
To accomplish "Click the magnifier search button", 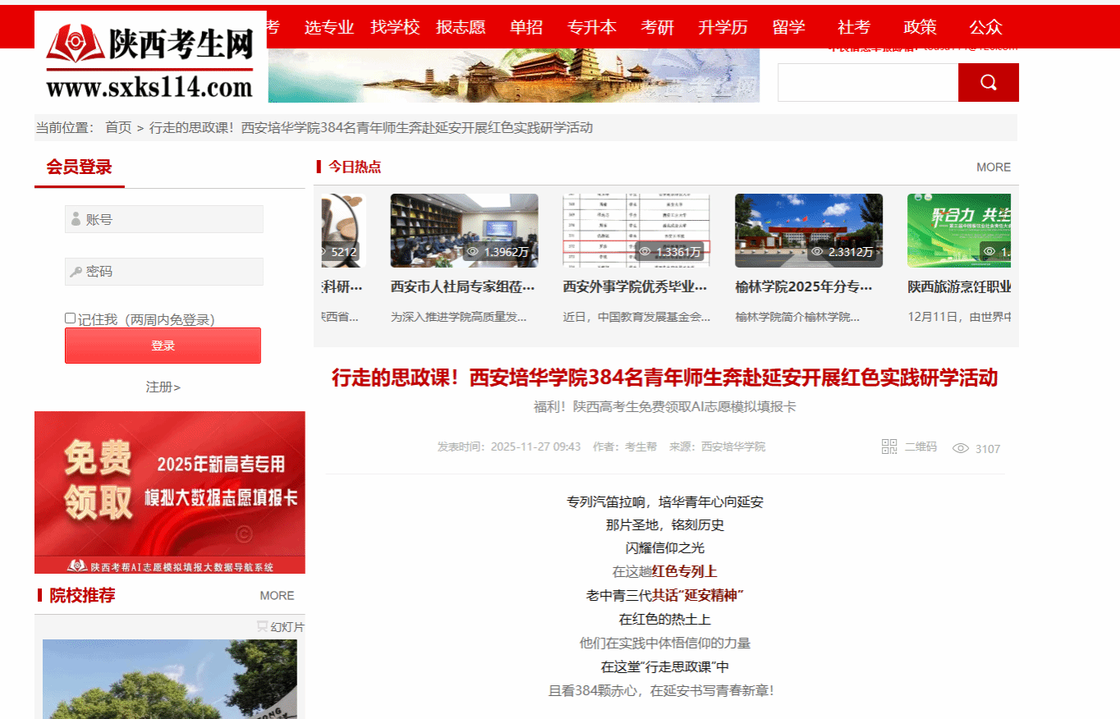I will (988, 82).
